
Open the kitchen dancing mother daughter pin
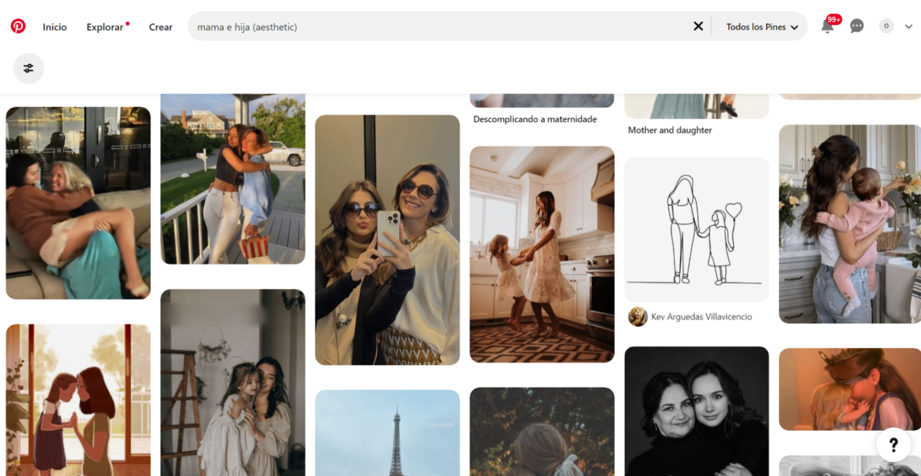click(x=542, y=255)
